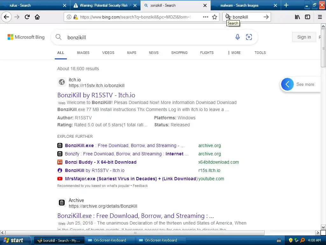Open BonziKill.exe Free Download Archive result title
This screenshot has height=245, width=326.
136,216
